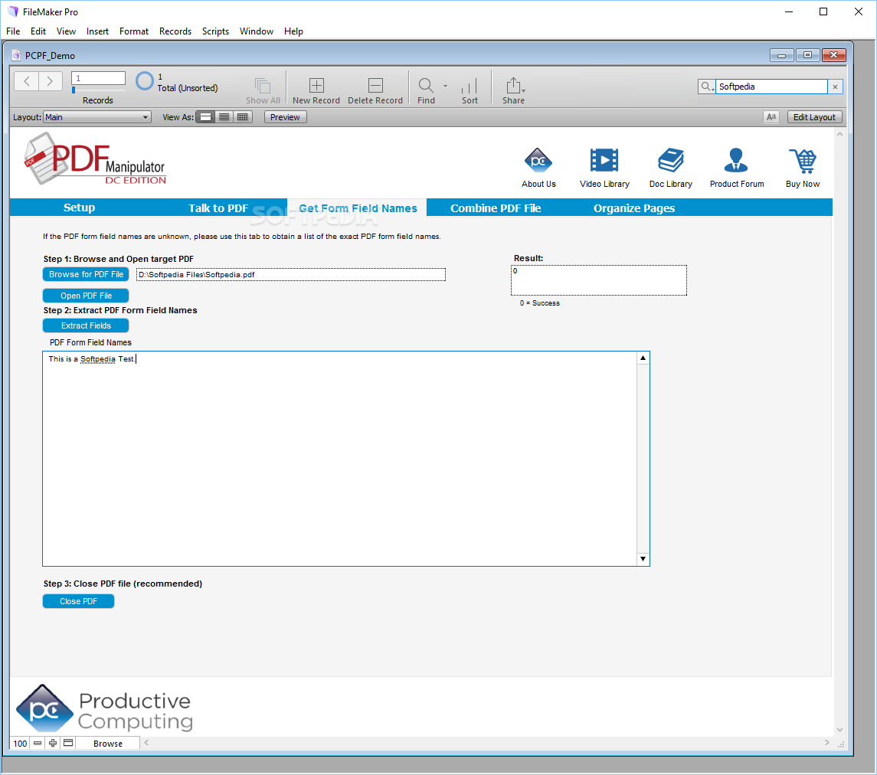The image size is (877, 775).
Task: Click the Close PDF button
Action: 78,601
